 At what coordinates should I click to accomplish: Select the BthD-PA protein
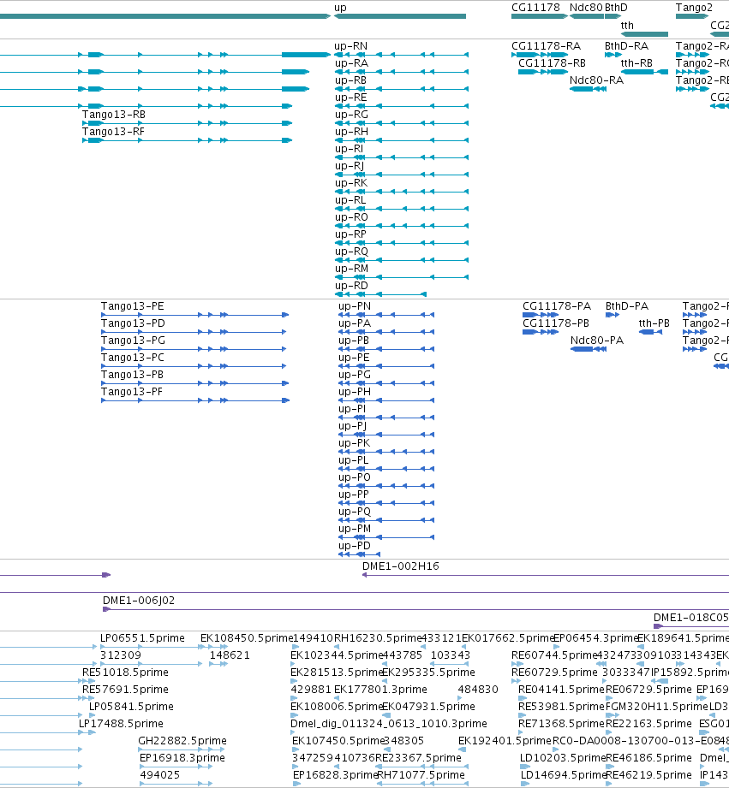coord(612,315)
